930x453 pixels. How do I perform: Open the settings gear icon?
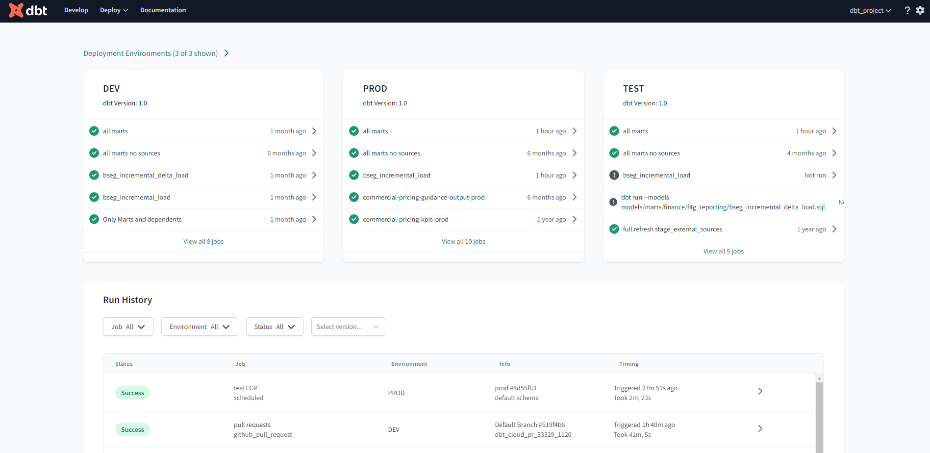point(920,10)
